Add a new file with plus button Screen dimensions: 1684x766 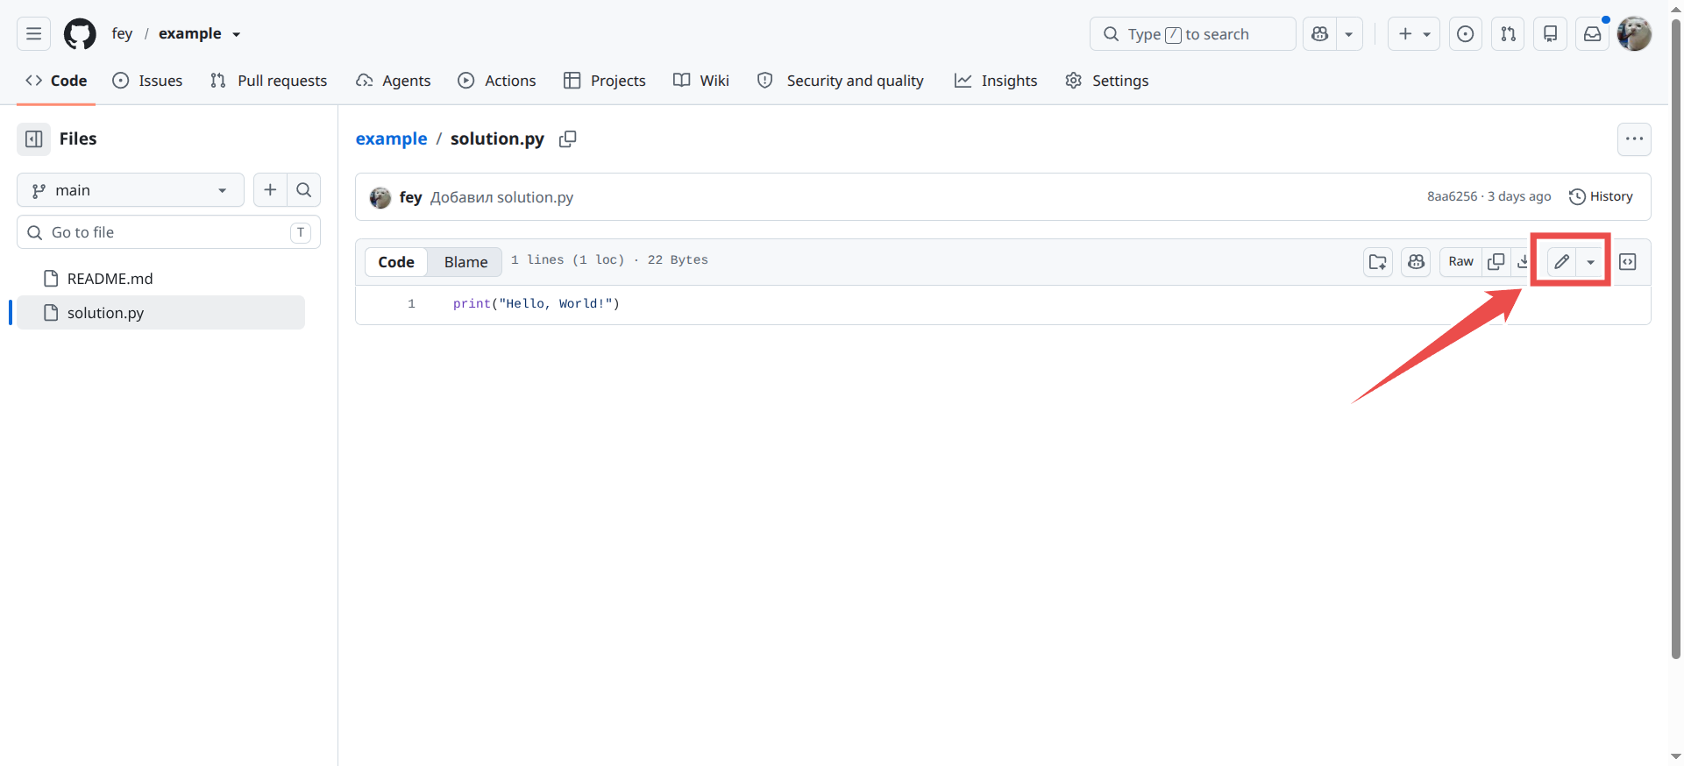tap(270, 190)
